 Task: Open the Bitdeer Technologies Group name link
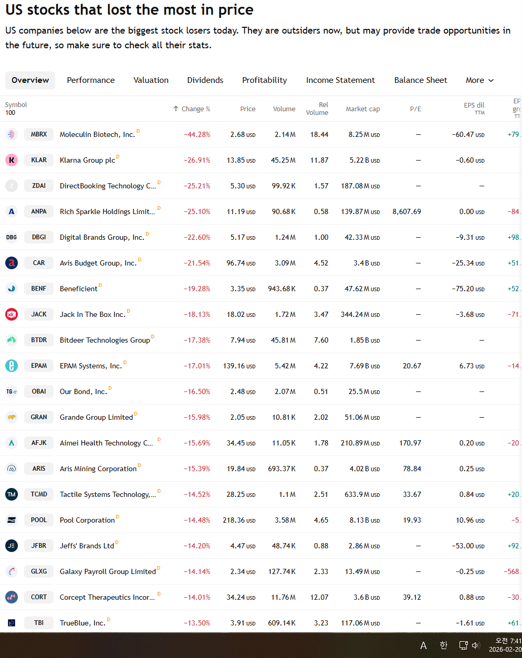tap(105, 340)
